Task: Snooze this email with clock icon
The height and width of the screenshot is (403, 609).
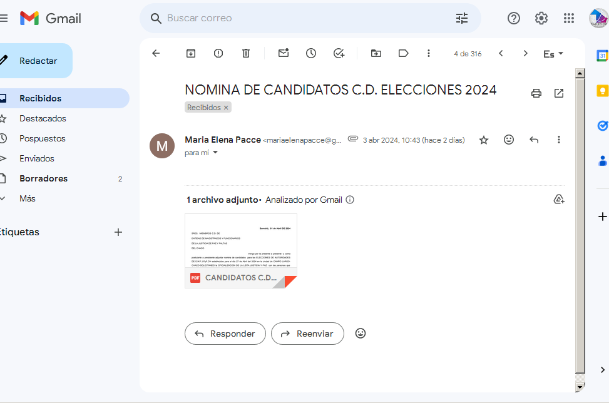Action: pyautogui.click(x=311, y=53)
